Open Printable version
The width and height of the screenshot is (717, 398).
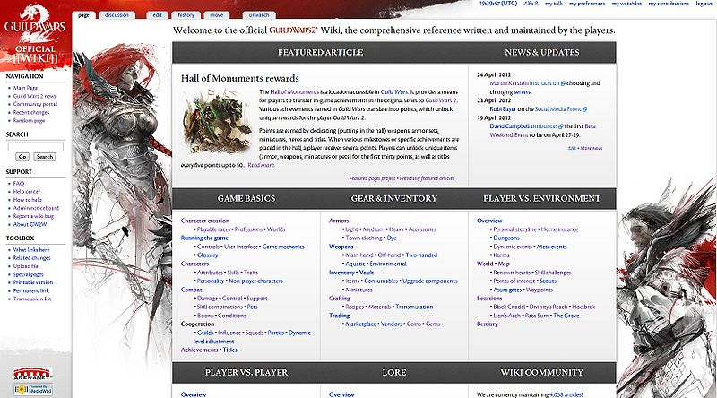click(x=33, y=282)
